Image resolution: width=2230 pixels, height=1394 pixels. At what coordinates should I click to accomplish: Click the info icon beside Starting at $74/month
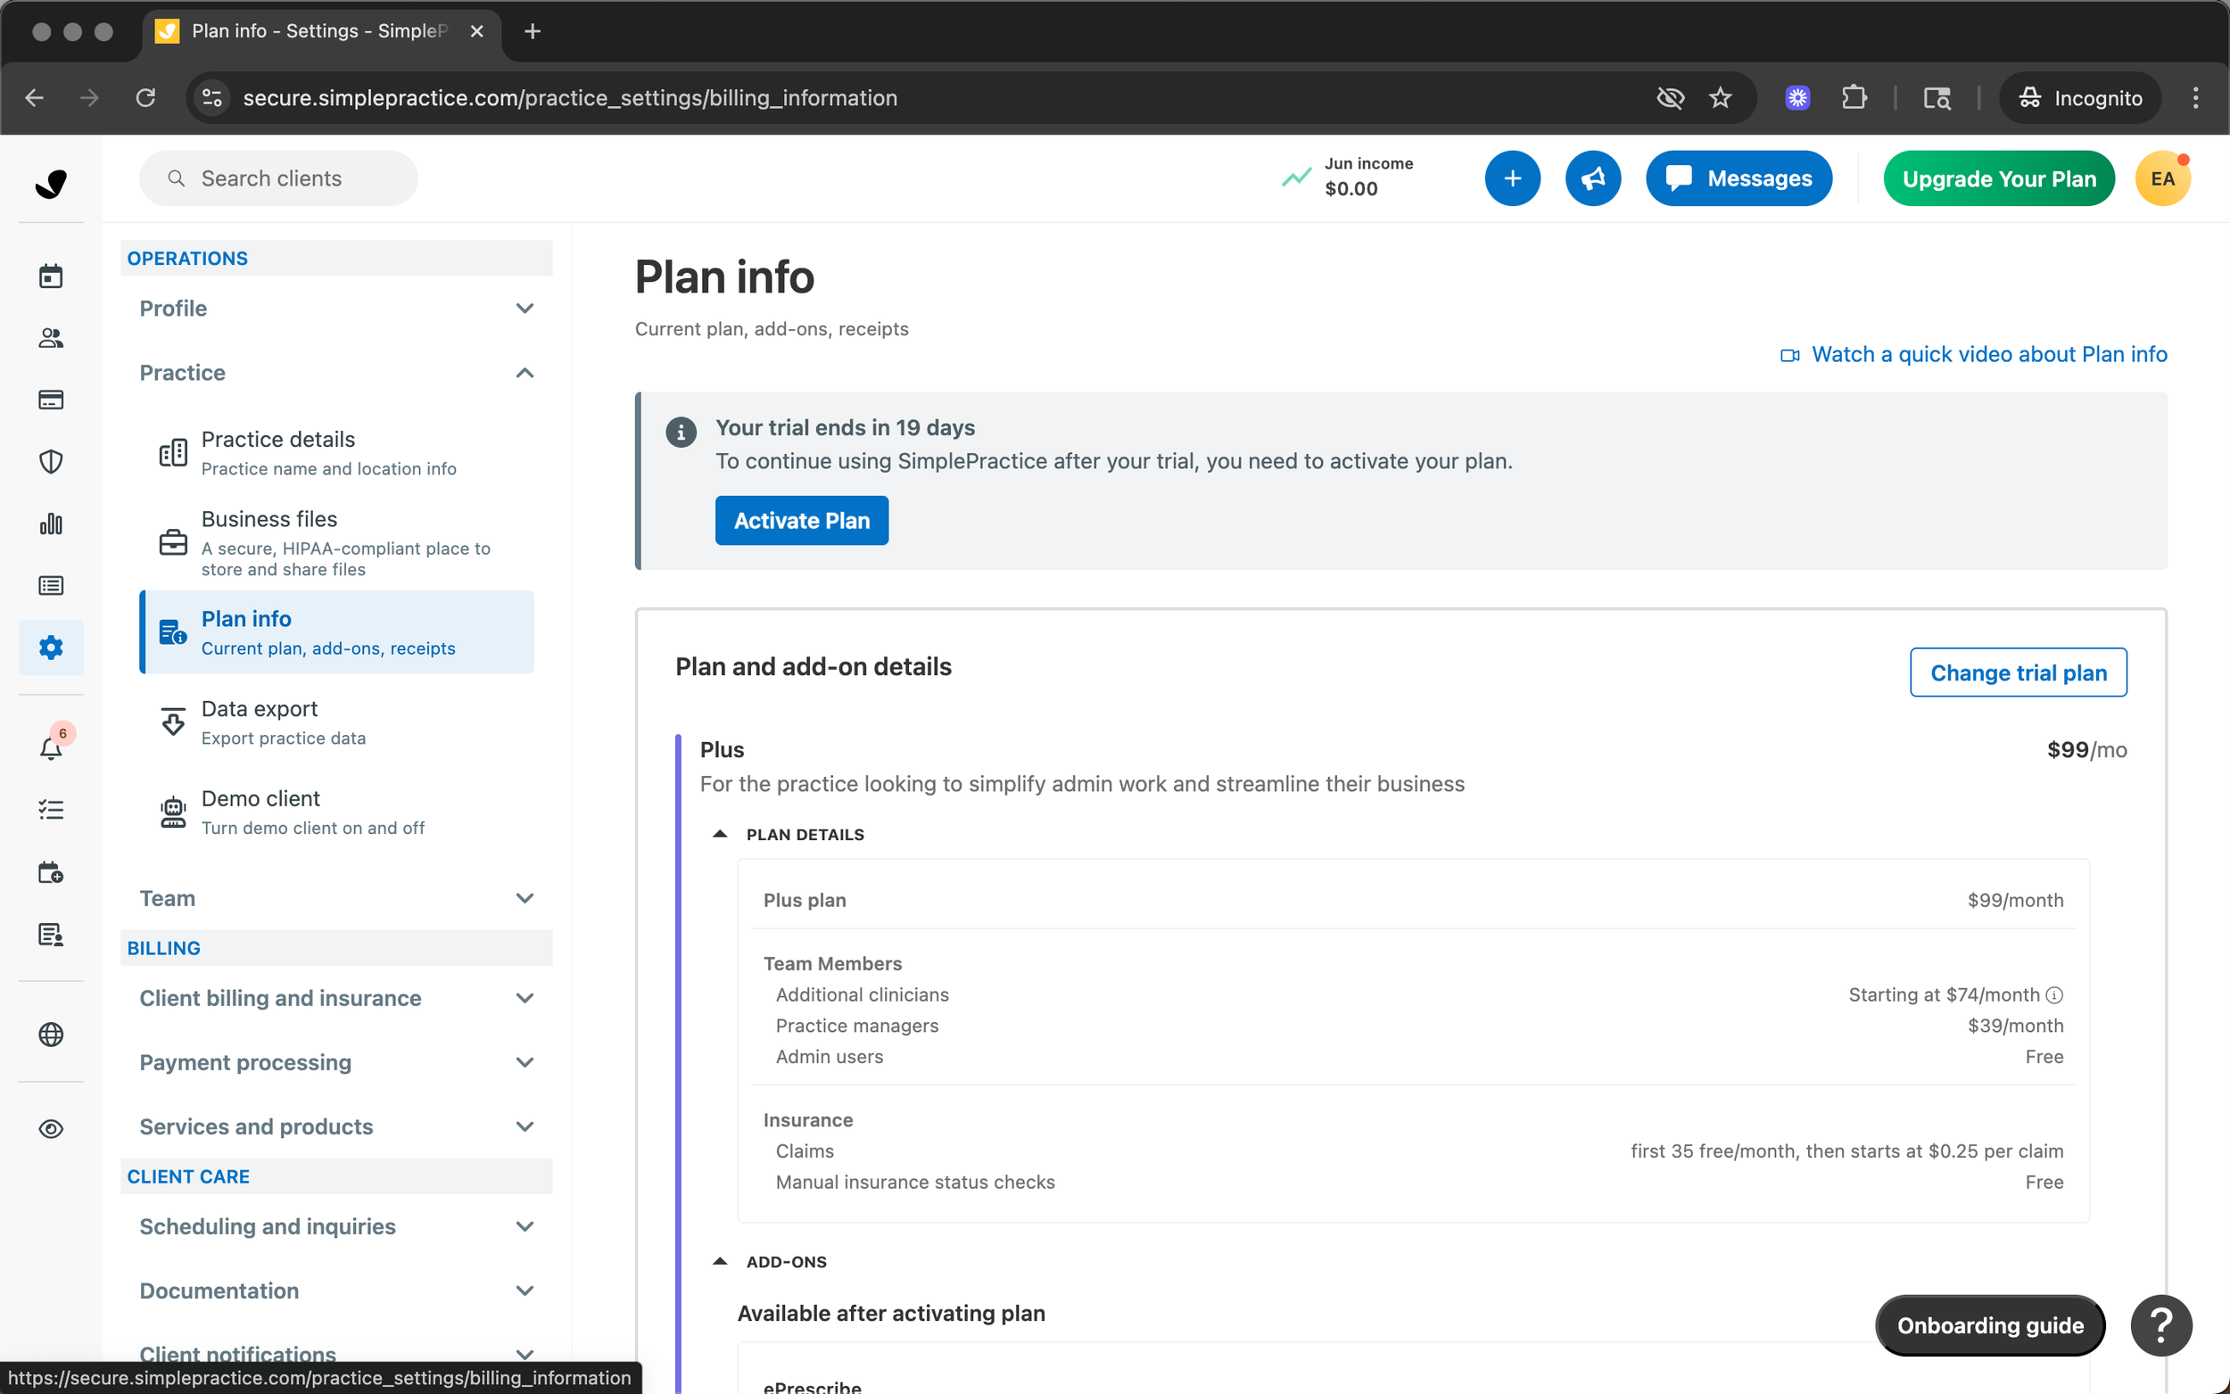(x=2054, y=994)
